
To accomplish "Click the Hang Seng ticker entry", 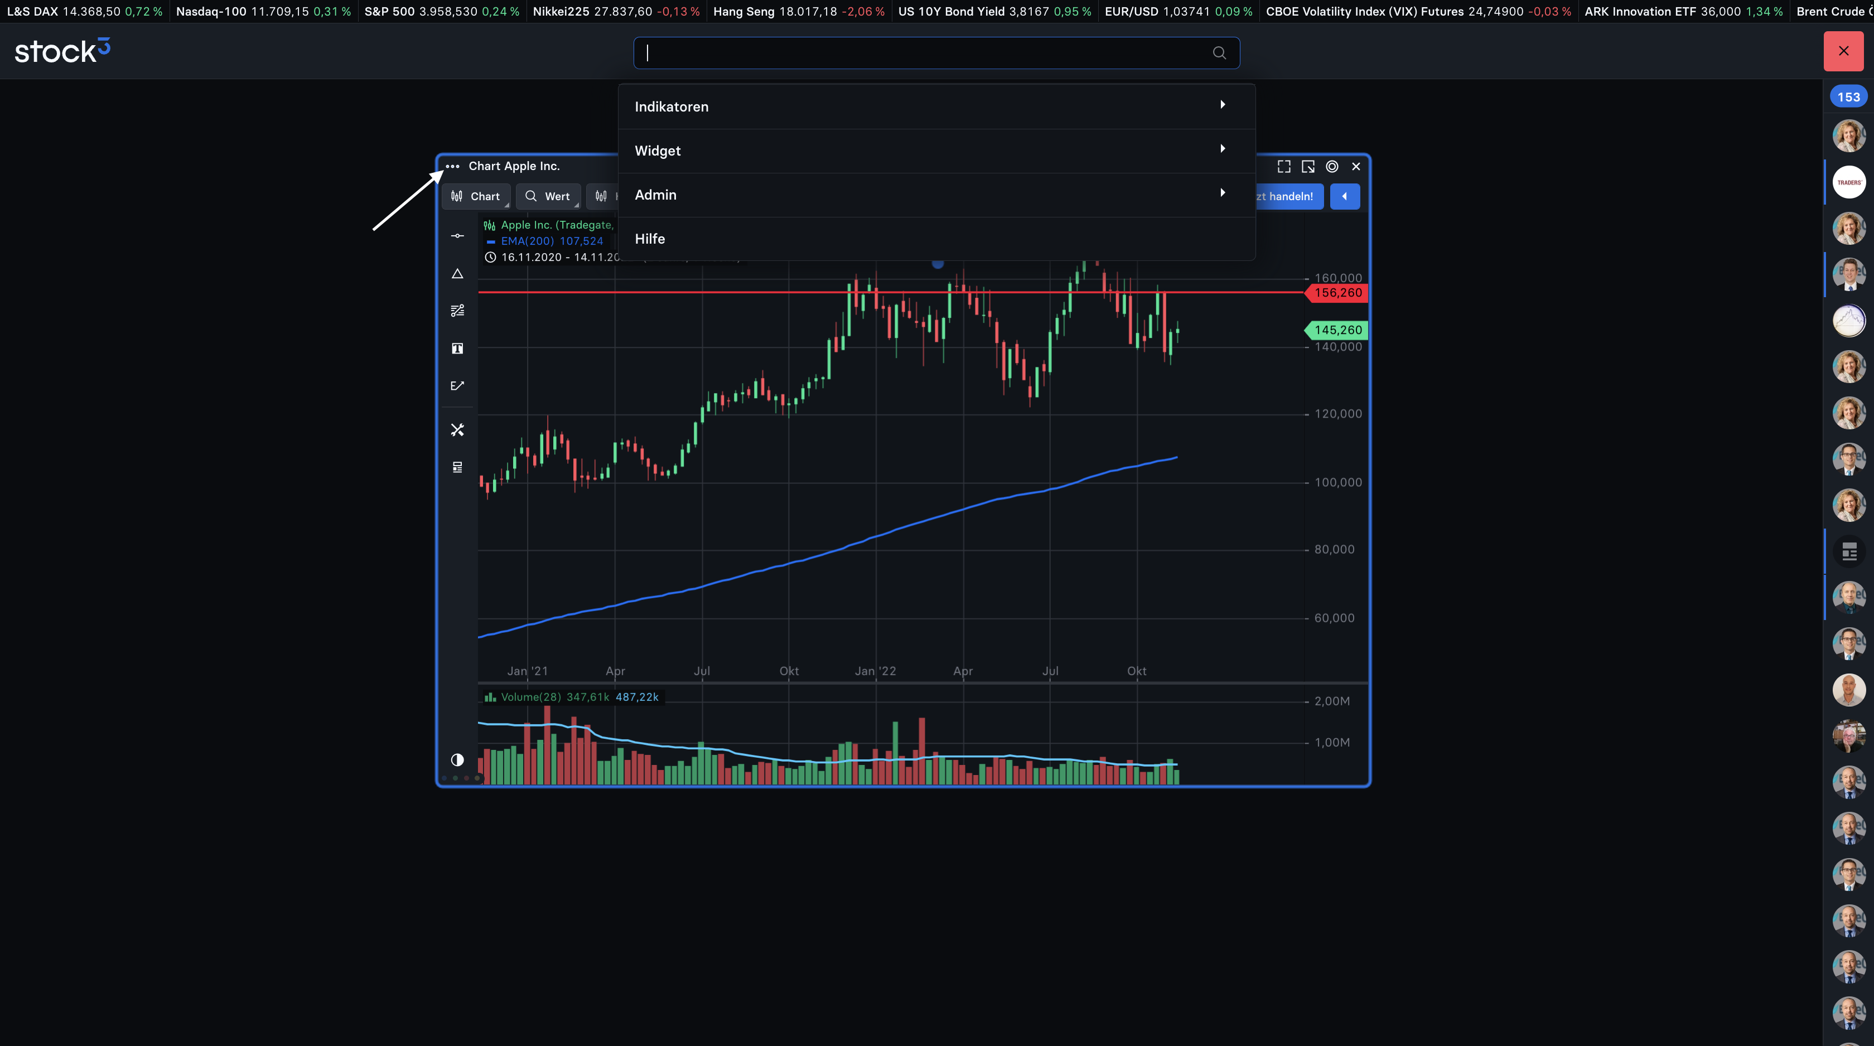I will coord(799,12).
